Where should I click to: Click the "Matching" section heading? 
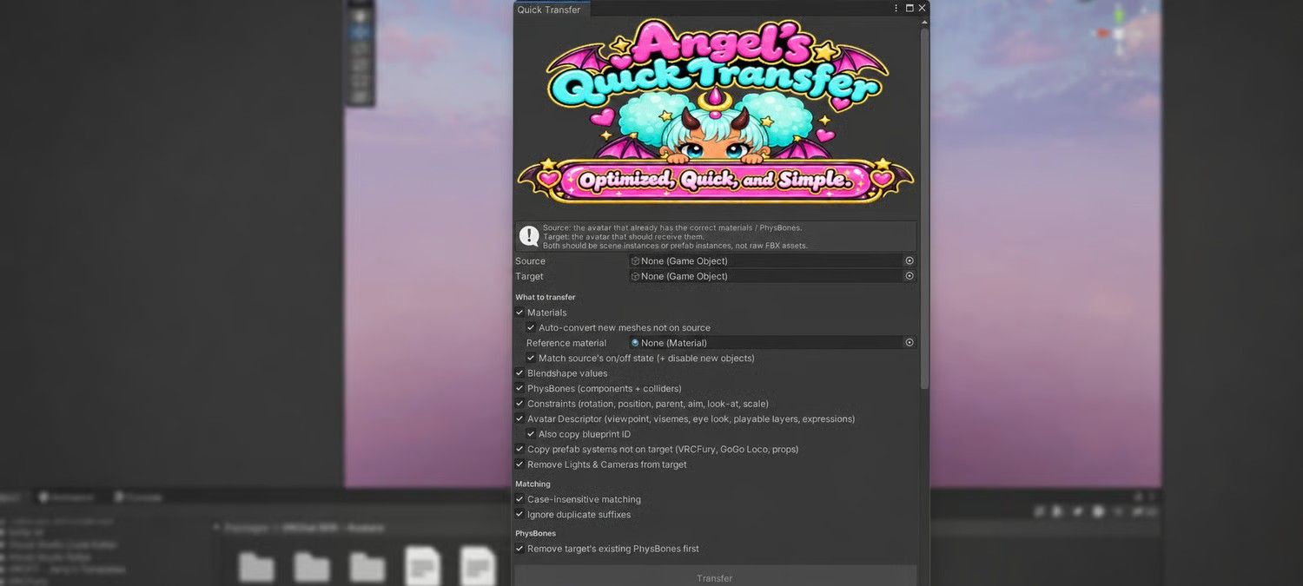(532, 484)
